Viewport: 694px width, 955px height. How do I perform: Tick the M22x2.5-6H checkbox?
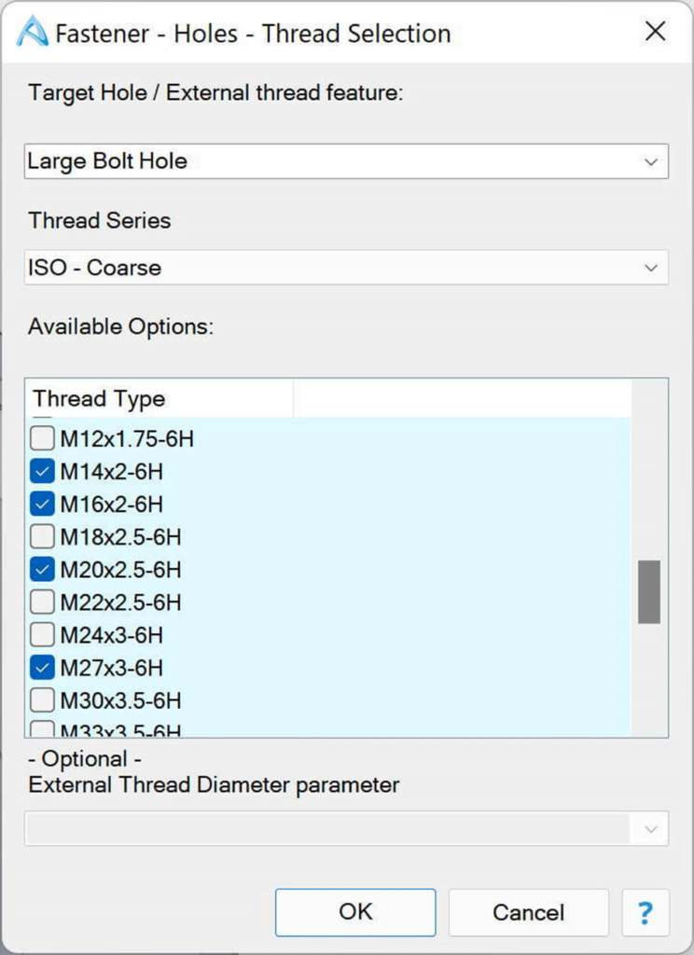pyautogui.click(x=43, y=602)
